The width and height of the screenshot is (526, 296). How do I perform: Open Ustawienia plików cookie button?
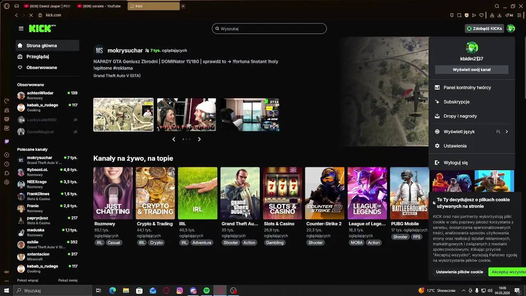(459, 272)
